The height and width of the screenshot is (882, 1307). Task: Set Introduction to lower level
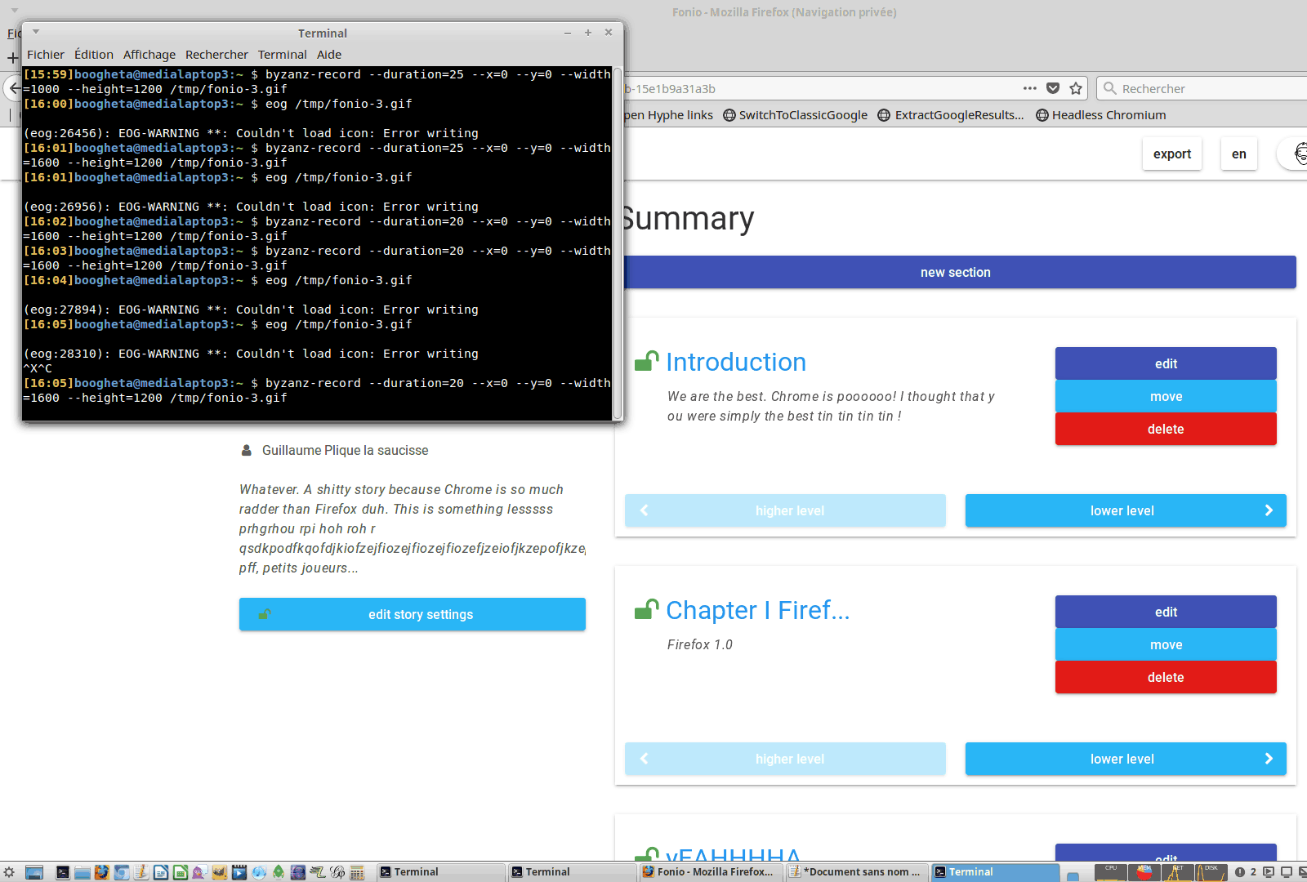1126,510
